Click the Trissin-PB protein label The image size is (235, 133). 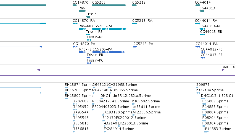[x=95, y=55]
